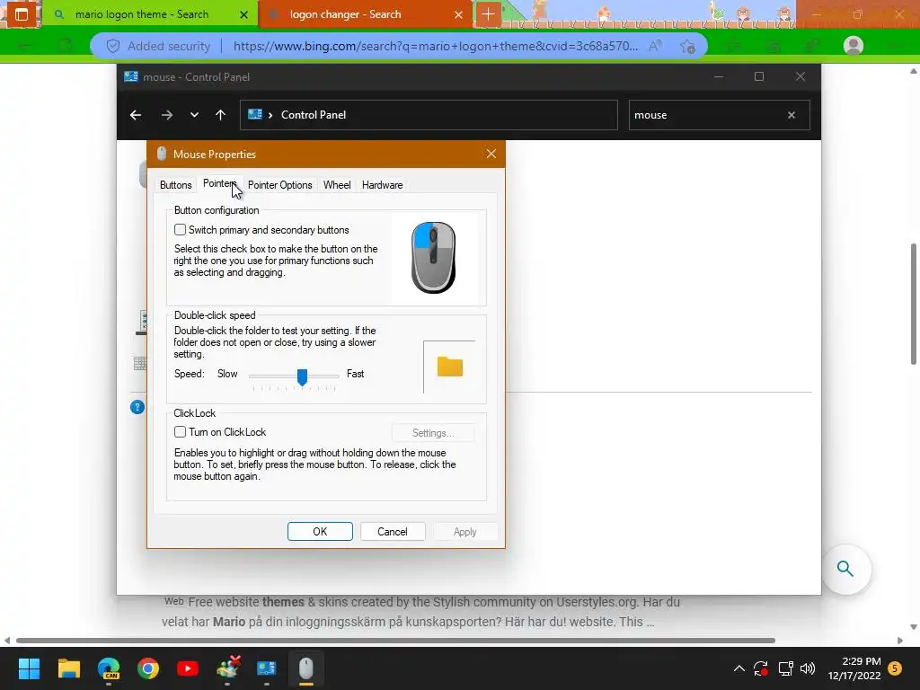Open File Explorer from the taskbar
Screen dimensions: 920x690
[x=68, y=668]
